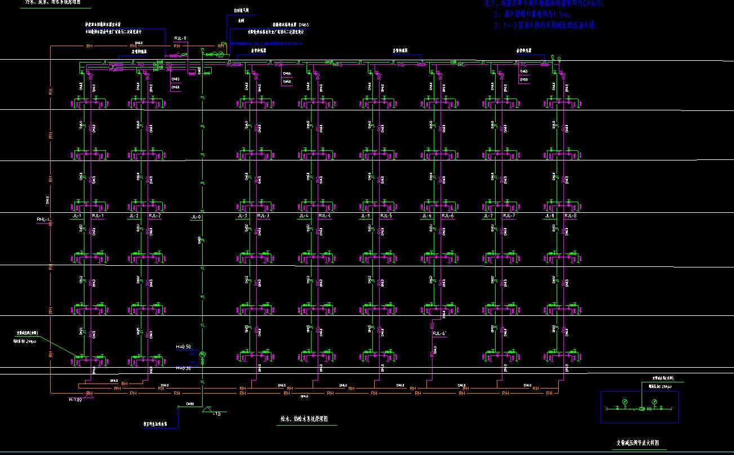Select the JL-2 riser label
Viewport: 734px width, 455px height.
click(x=134, y=216)
